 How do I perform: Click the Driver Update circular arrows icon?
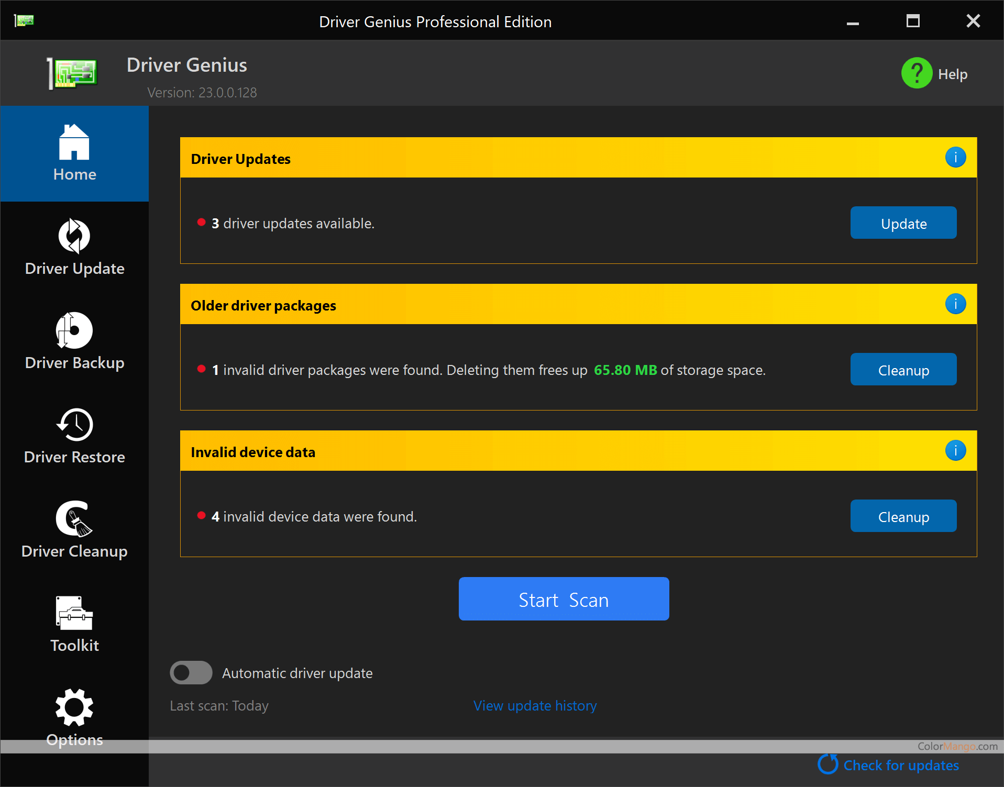click(74, 236)
